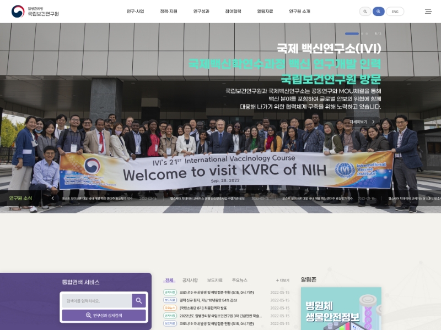Viewport: 441px width, 330px height.
Task: Open the 공지사항-tagged 코로나19 국내 발생 article
Action: 217,293
